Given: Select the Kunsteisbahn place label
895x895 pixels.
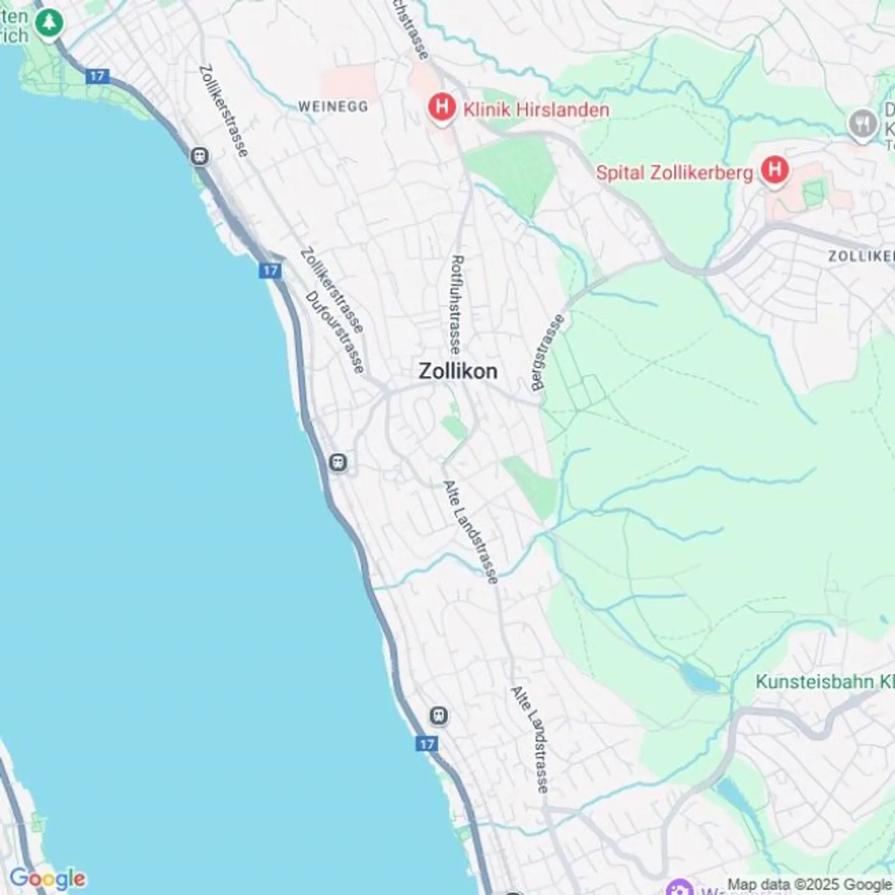Looking at the screenshot, I should coord(825,681).
